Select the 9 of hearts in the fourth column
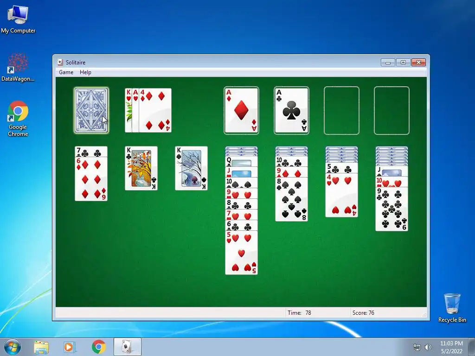Viewport: 475px width, 356px height. click(x=241, y=193)
